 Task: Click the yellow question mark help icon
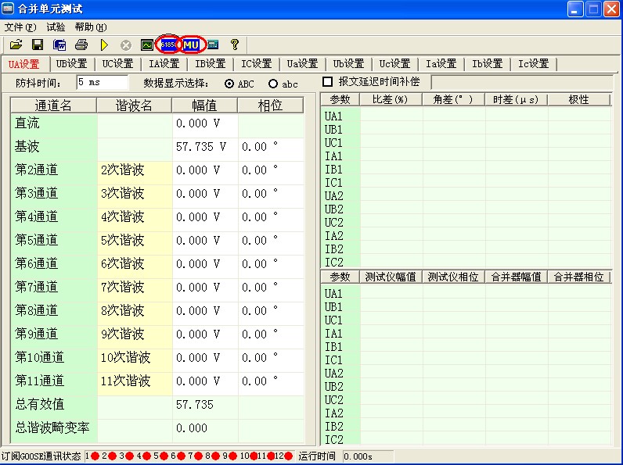click(x=234, y=45)
